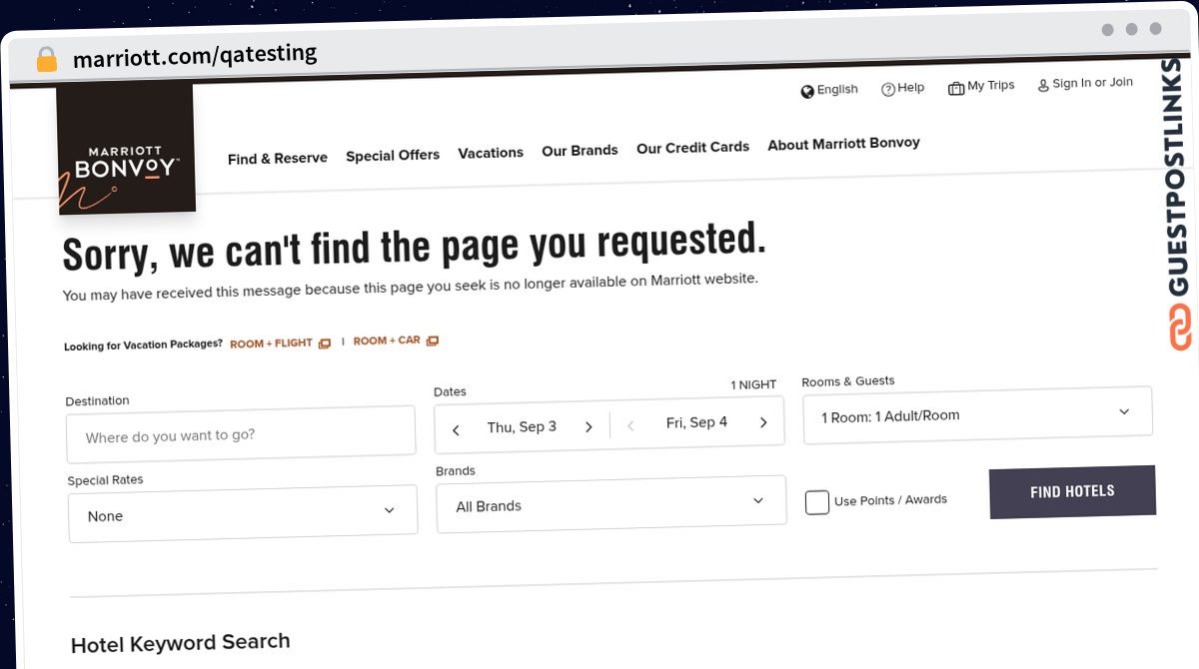Open the All Brands dropdown
Screen dimensions: 1199x669
(x=611, y=503)
